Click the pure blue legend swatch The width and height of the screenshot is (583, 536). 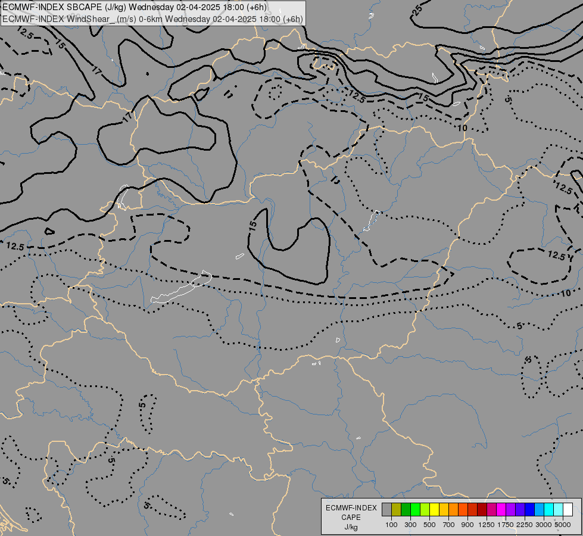[530, 509]
